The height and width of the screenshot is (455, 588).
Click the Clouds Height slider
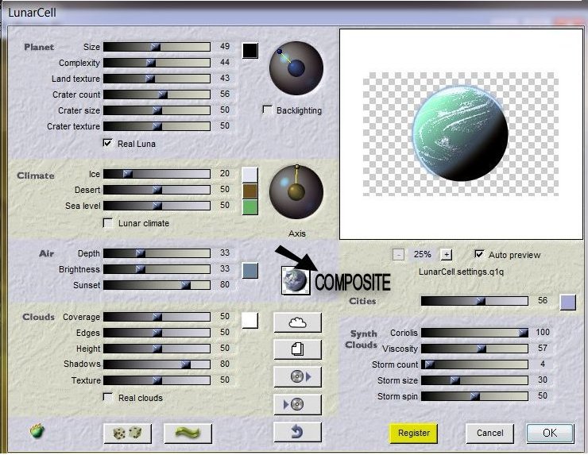pos(157,349)
